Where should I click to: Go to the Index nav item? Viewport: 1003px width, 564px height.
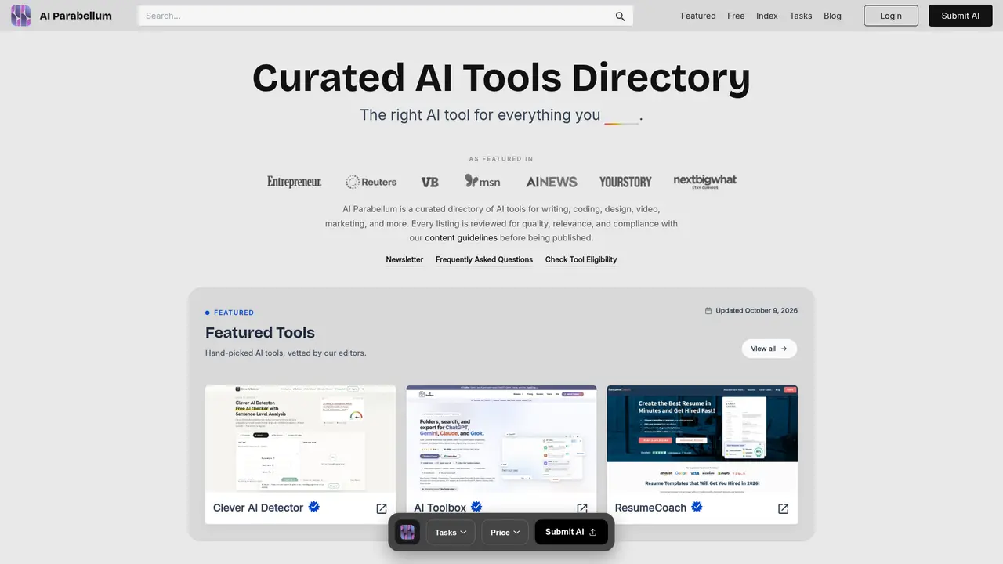(x=767, y=16)
